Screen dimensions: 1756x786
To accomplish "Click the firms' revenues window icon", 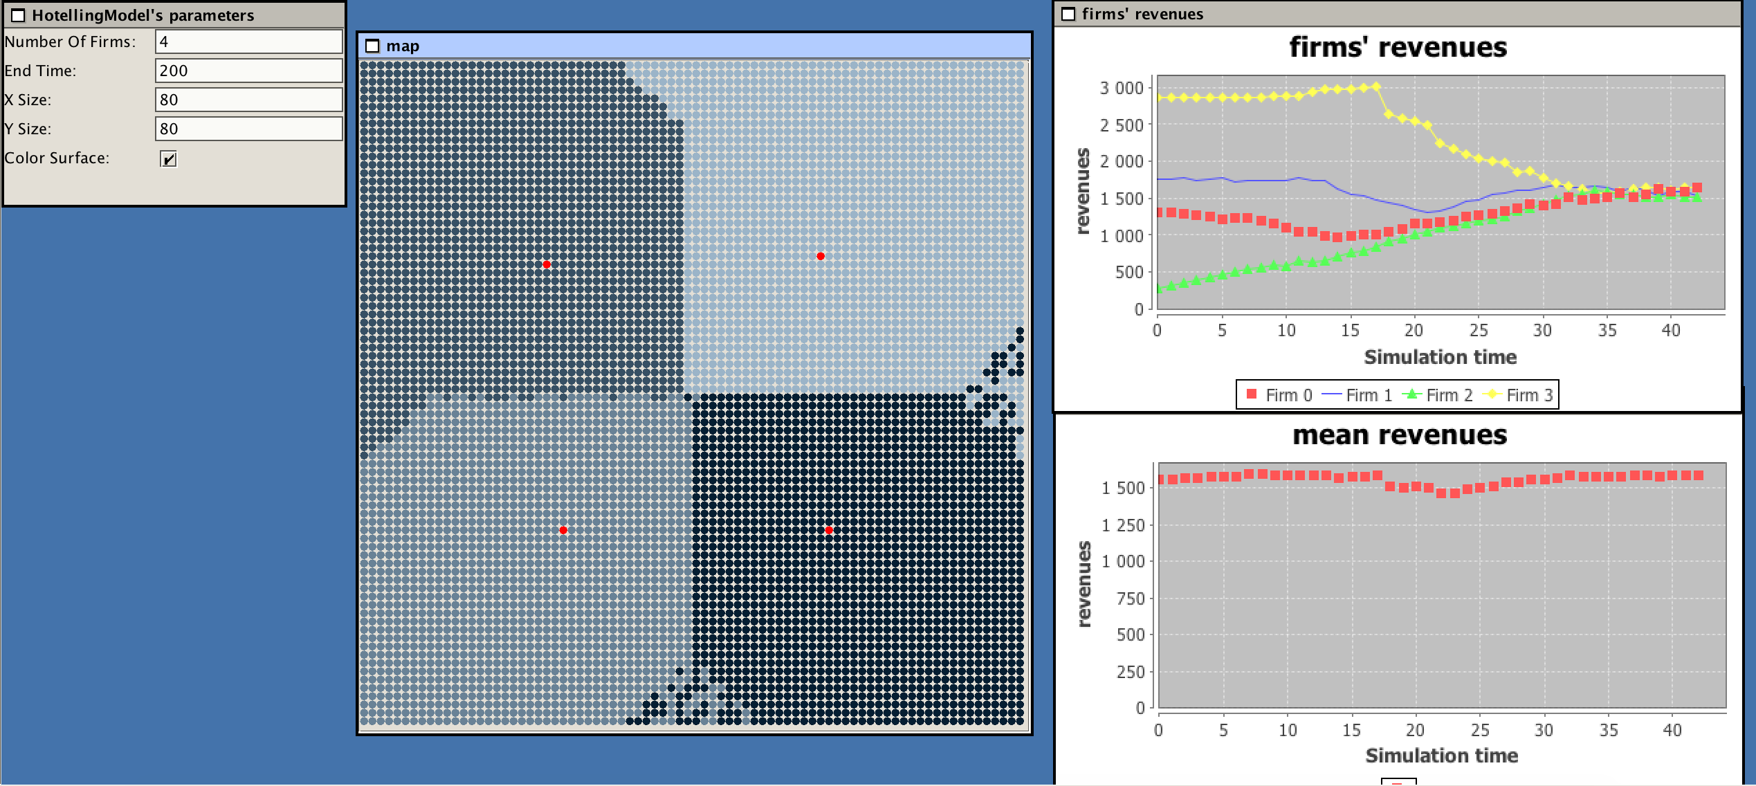I will point(1069,14).
